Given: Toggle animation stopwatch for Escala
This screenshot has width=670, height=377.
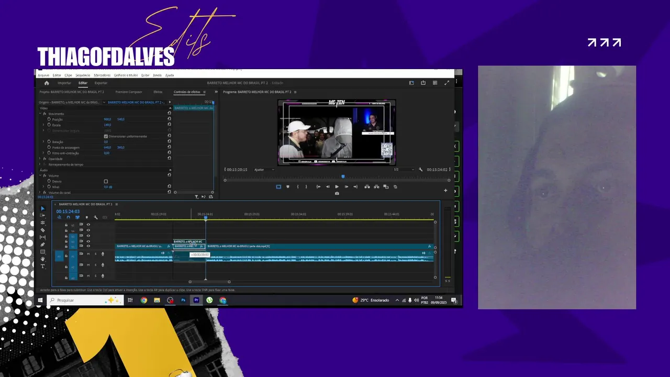Looking at the screenshot, I should 49,125.
